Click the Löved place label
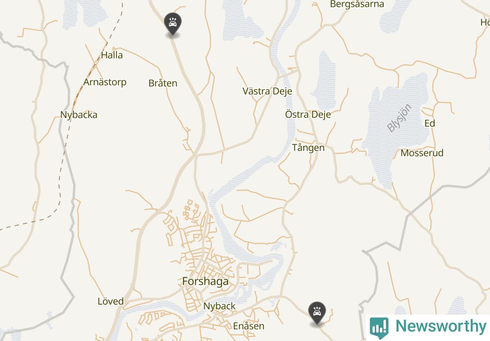490x341 pixels. (111, 301)
